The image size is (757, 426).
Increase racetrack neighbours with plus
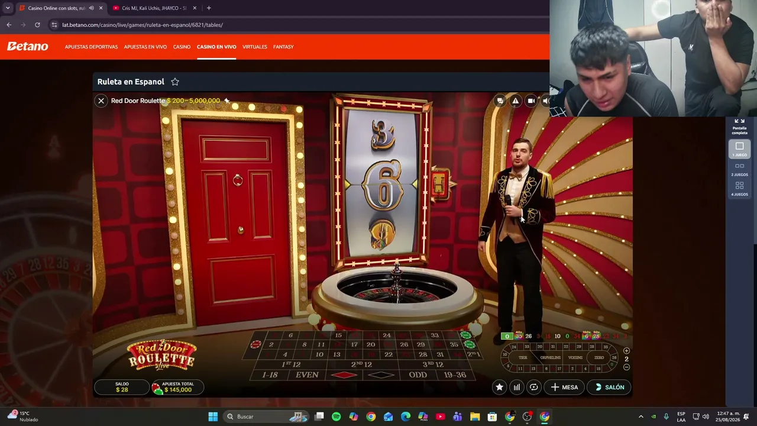[627, 351]
